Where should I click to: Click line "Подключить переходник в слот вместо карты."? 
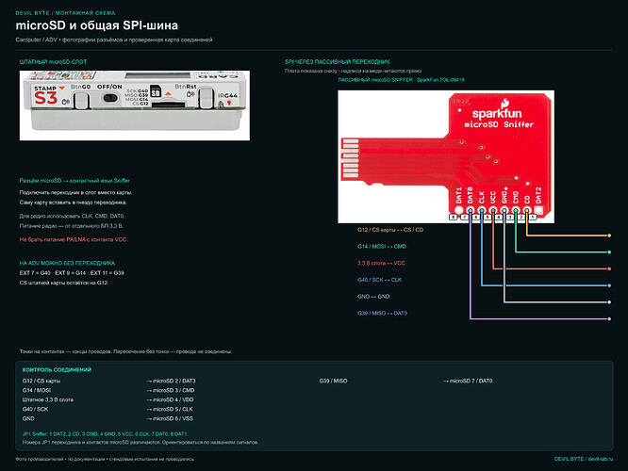pyautogui.click(x=75, y=192)
